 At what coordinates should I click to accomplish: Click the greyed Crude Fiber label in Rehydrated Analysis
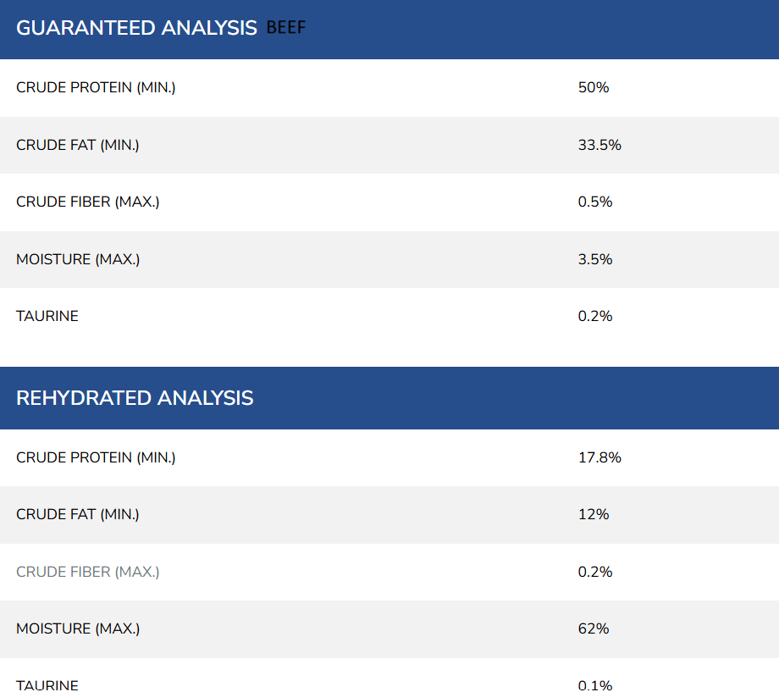click(88, 572)
